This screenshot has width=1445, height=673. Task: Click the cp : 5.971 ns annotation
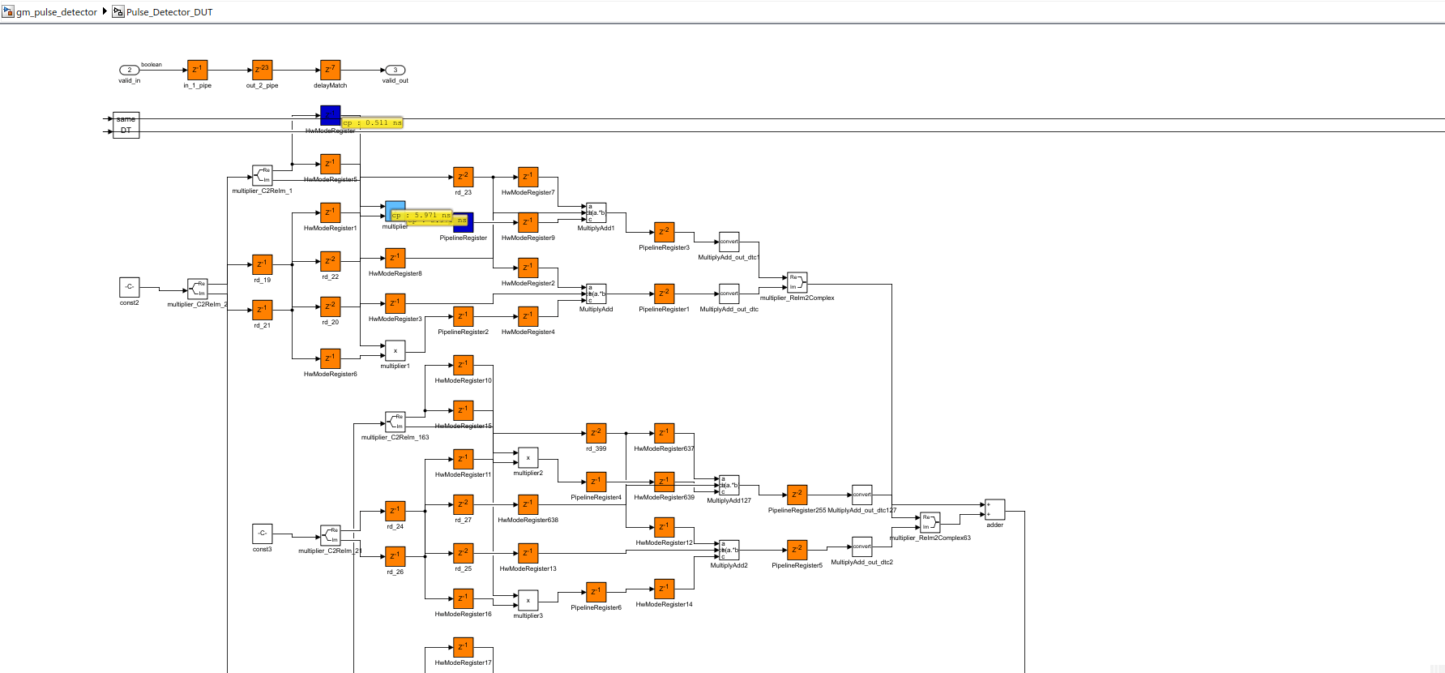click(421, 215)
